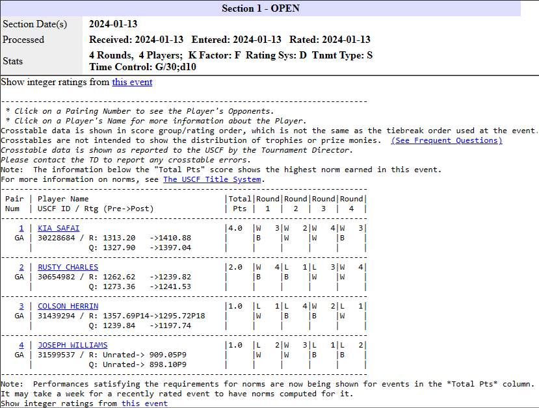Image resolution: width=539 pixels, height=408 pixels.
Task: Select pairing number 4 link
Action: 21,345
